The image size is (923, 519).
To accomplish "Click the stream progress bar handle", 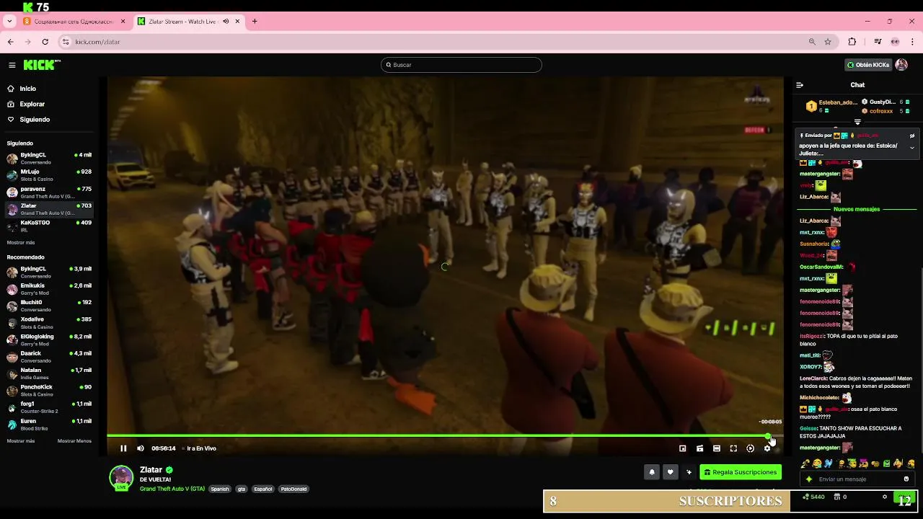I will pyautogui.click(x=768, y=436).
